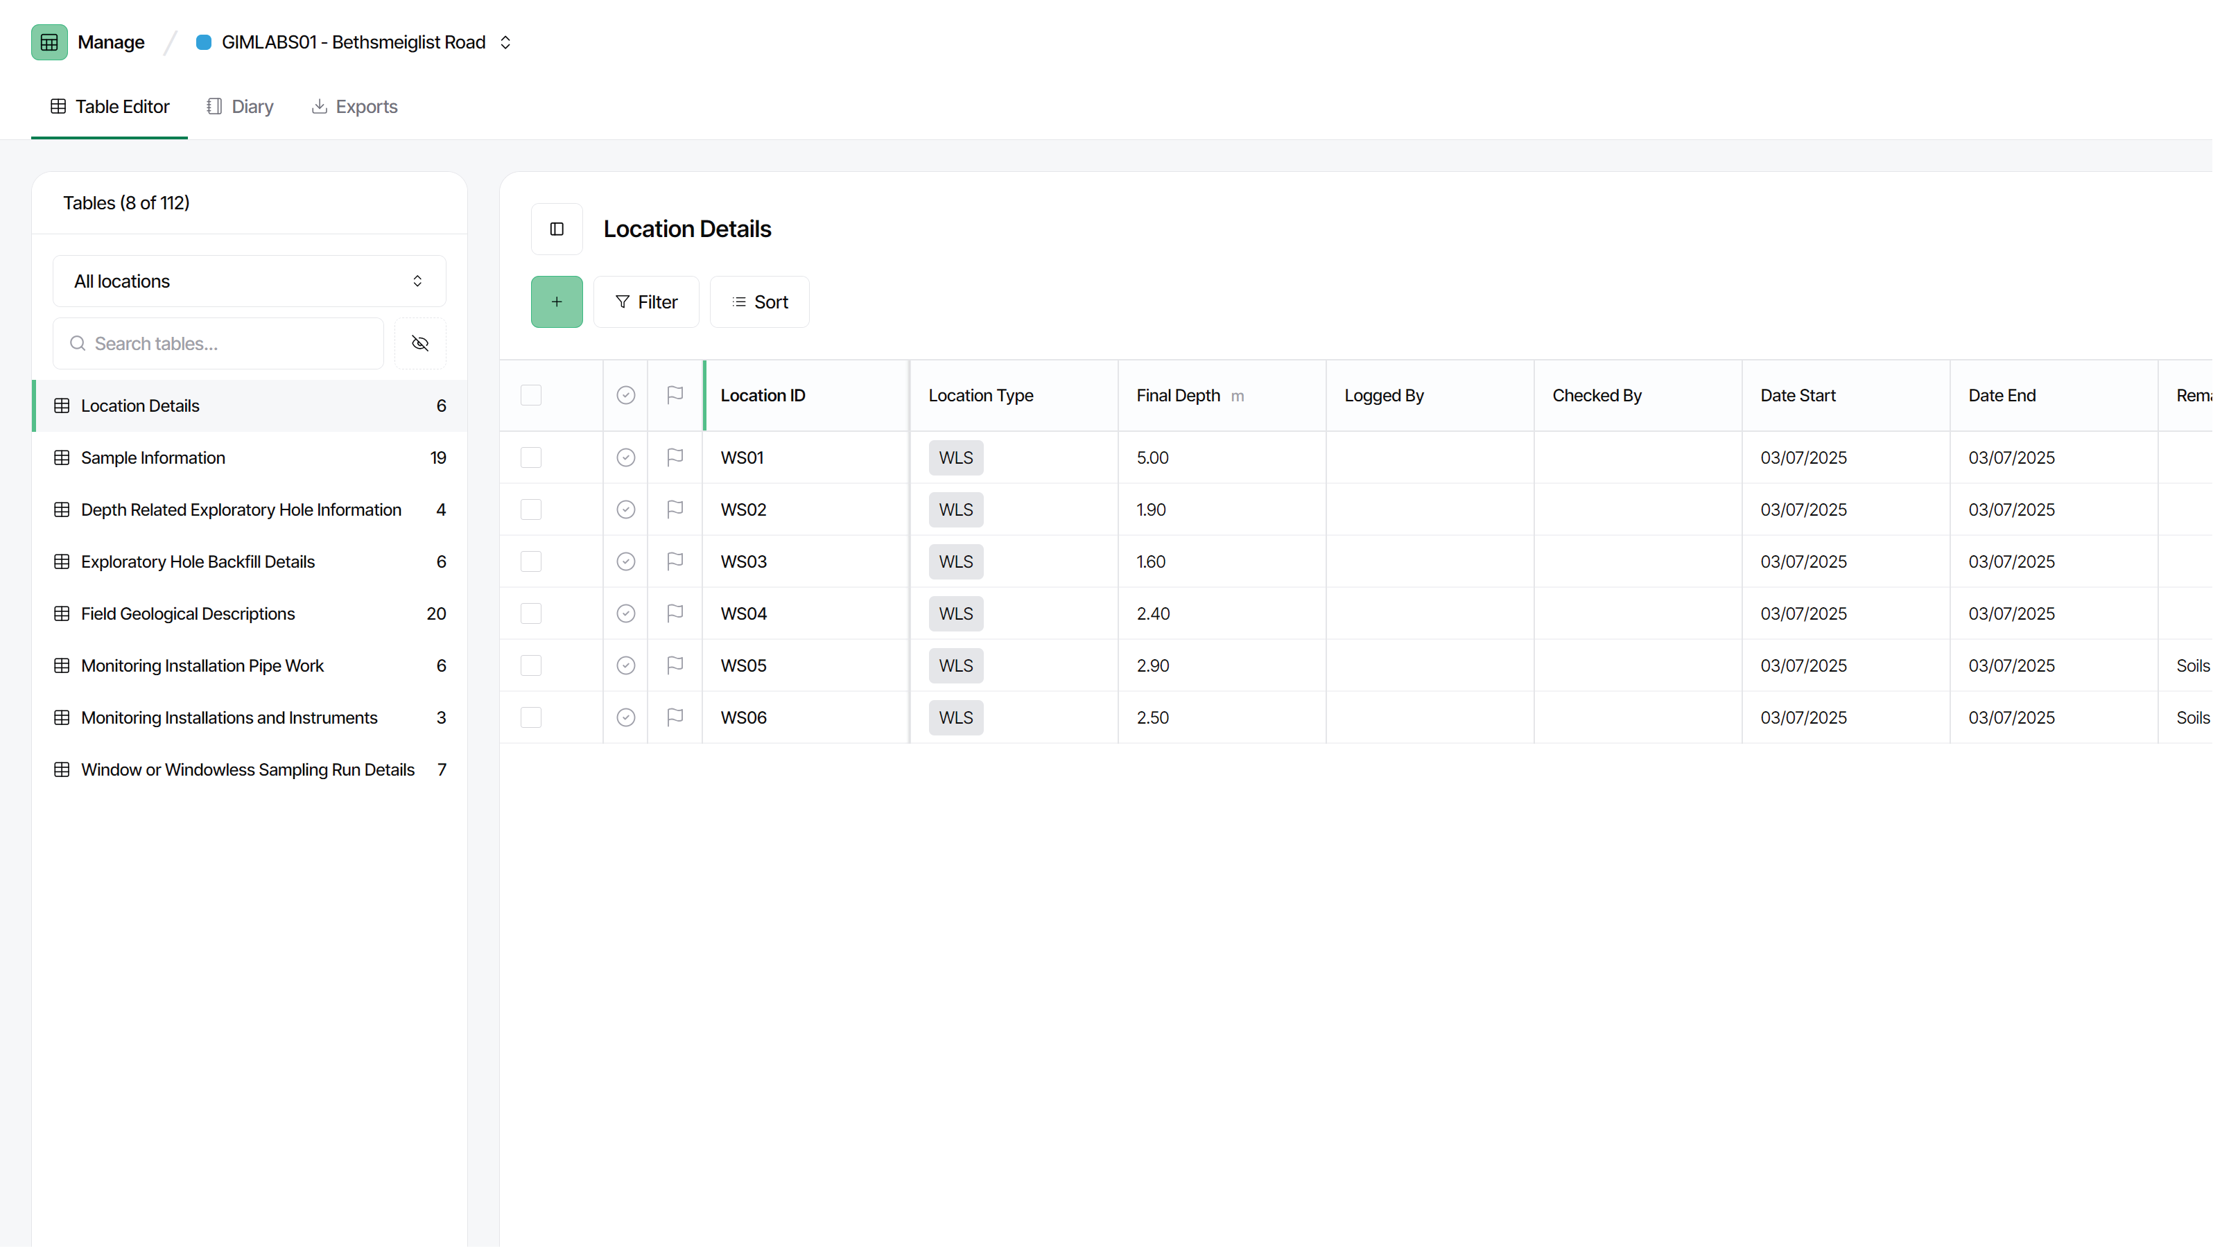Viewport: 2213px width, 1247px height.
Task: Click the flag icon on the WS01 row
Action: click(675, 457)
